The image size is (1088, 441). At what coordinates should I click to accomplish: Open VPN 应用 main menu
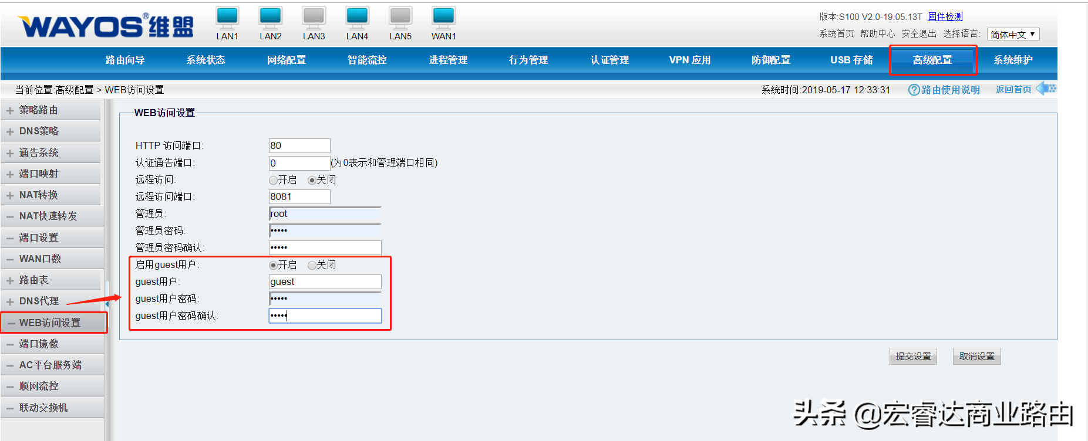(690, 60)
